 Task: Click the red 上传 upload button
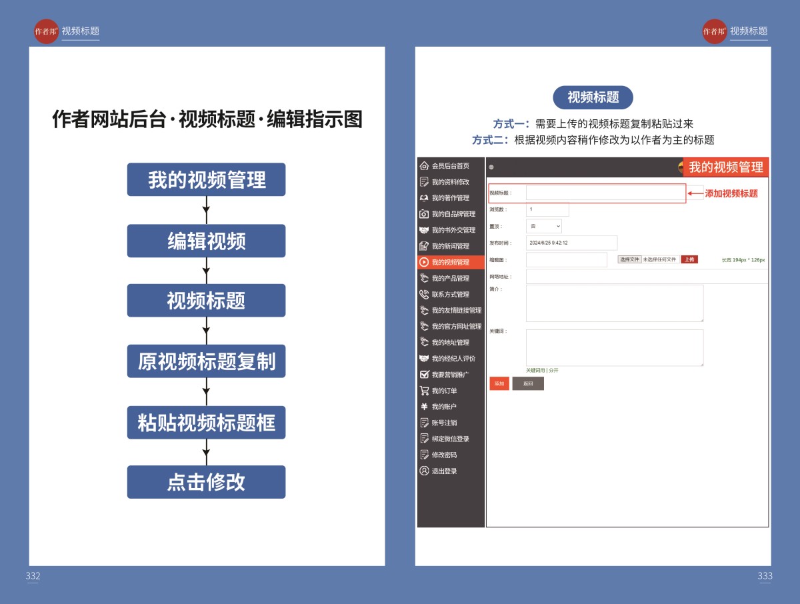(x=689, y=259)
